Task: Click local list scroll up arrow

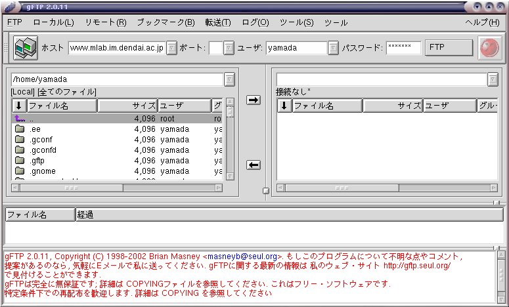Action: click(230, 102)
